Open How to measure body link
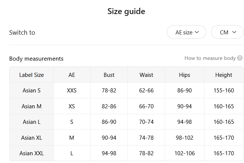This screenshot has width=244, height=163. pyautogui.click(x=210, y=58)
